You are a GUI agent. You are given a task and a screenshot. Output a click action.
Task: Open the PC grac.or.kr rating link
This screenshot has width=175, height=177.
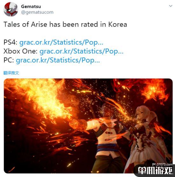click(58, 60)
